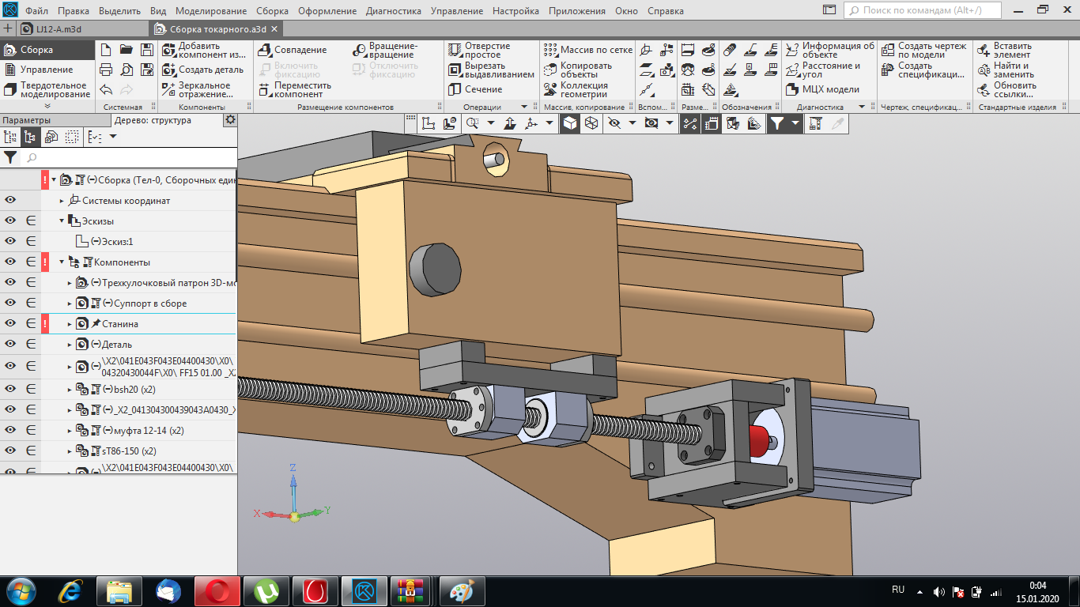Hide the Станина component via eye icon

pyautogui.click(x=11, y=324)
